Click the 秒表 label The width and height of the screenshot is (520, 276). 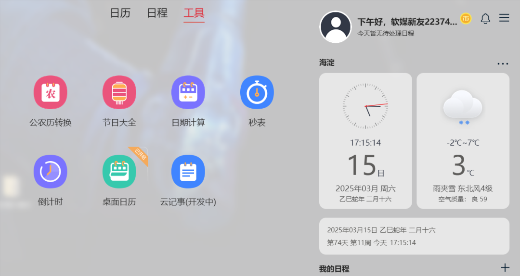pyautogui.click(x=257, y=123)
